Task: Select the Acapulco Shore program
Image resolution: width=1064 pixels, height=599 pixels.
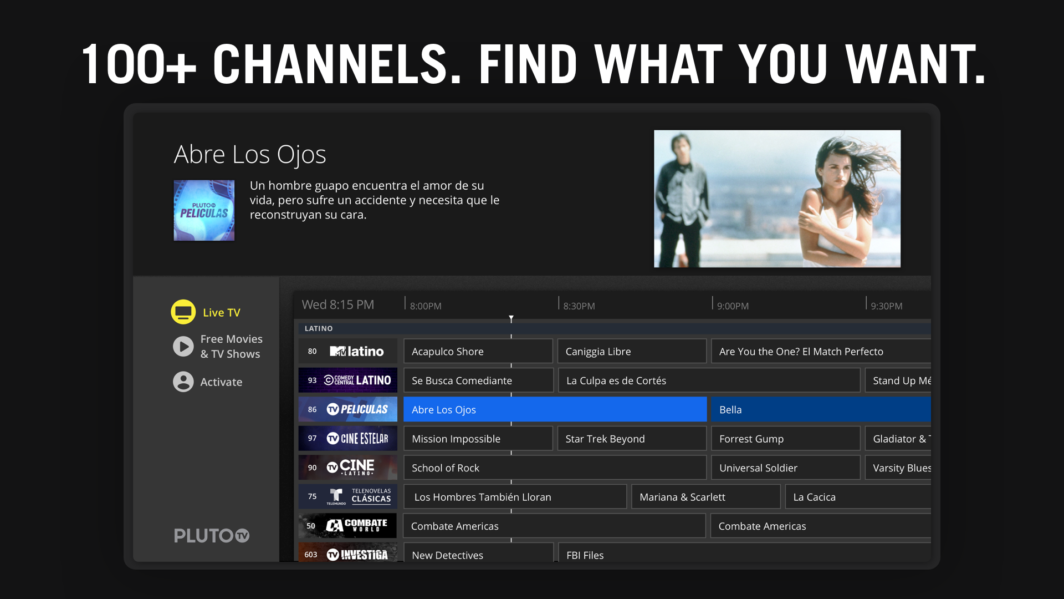Action: [x=478, y=351]
